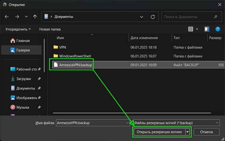Click the pin icon beside Документы
Image resolution: width=225 pixels, height=141 pixels.
pos(39,88)
